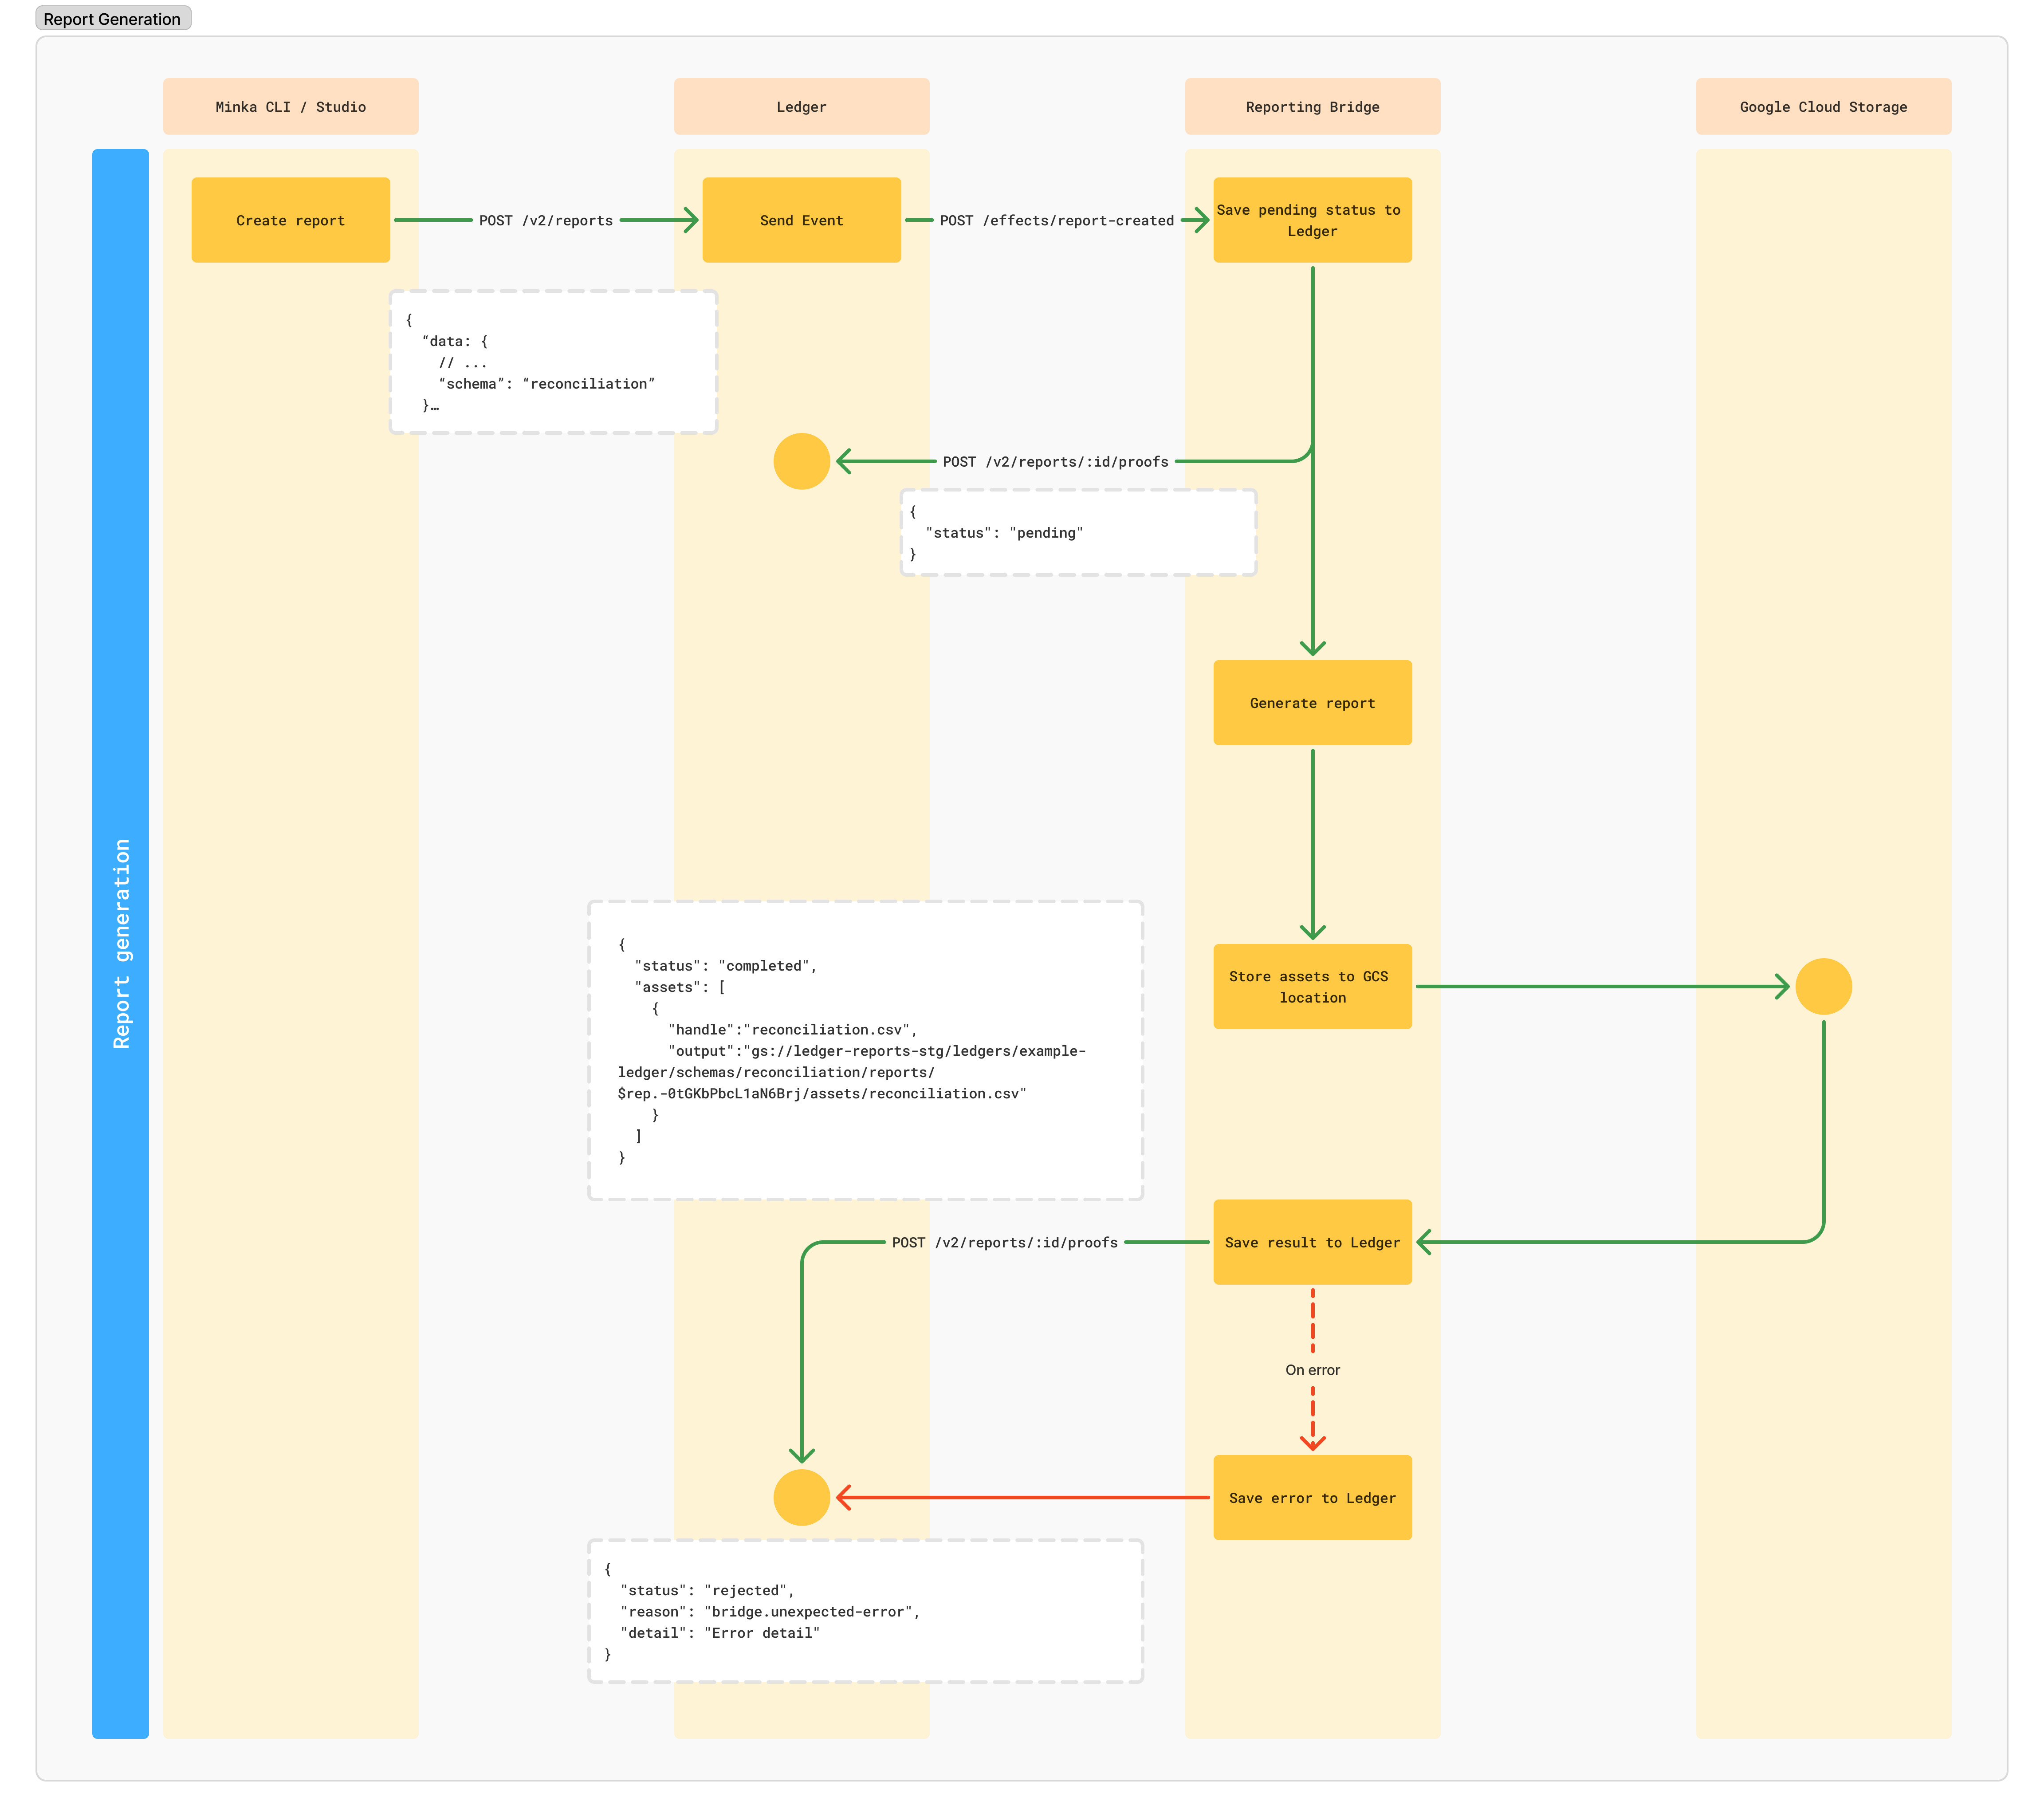Select the status rejected JSON note
The width and height of the screenshot is (2044, 1817).
tap(865, 1611)
